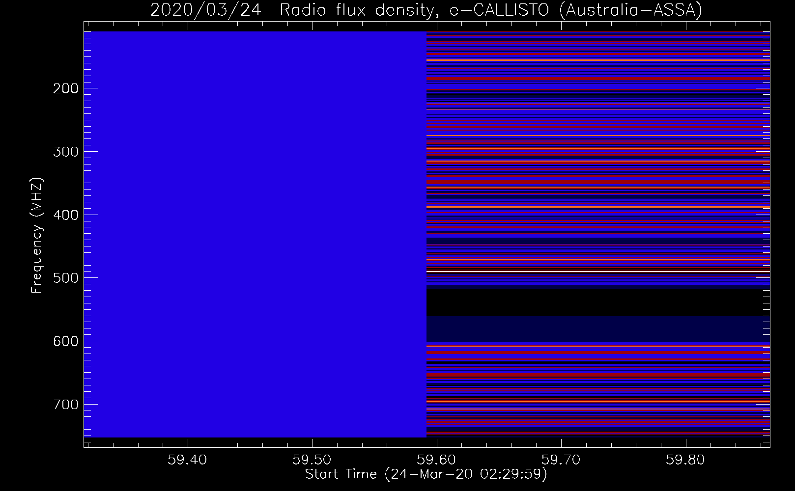Click the 200 frequency tick label
The height and width of the screenshot is (491, 795).
point(65,88)
